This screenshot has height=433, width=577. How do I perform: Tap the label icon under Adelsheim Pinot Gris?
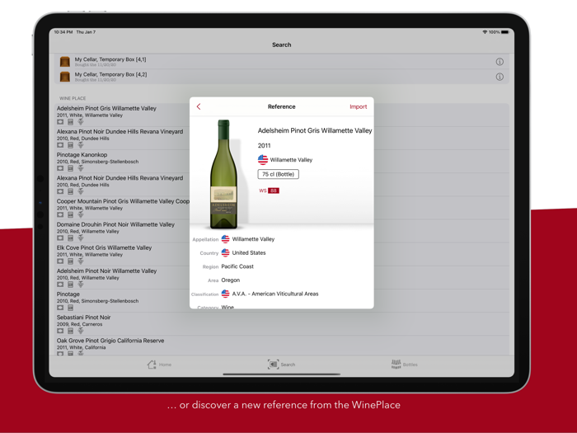[70, 122]
